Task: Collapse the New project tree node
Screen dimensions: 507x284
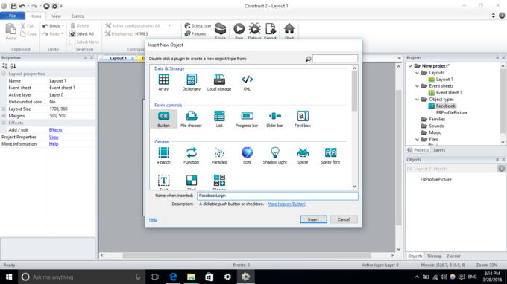Action: (x=410, y=65)
